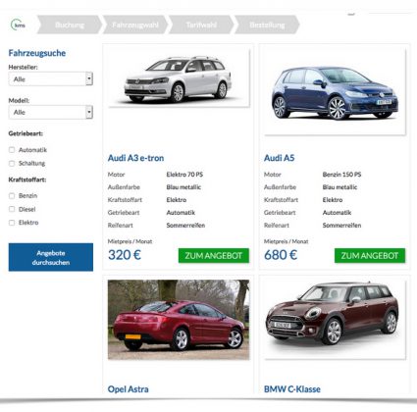The height and width of the screenshot is (412, 417).
Task: Click the blue hatchback photo
Action: point(335,92)
